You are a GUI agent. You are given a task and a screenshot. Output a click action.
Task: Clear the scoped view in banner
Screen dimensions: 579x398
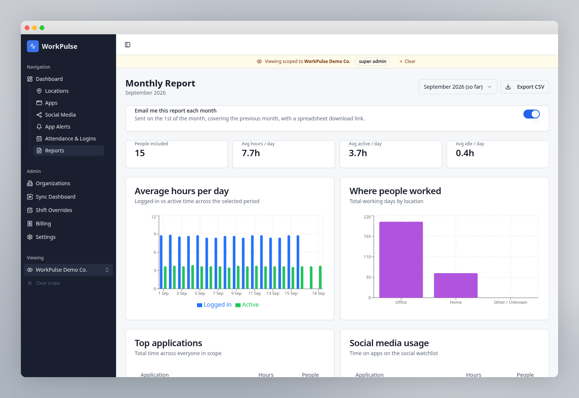pos(407,61)
